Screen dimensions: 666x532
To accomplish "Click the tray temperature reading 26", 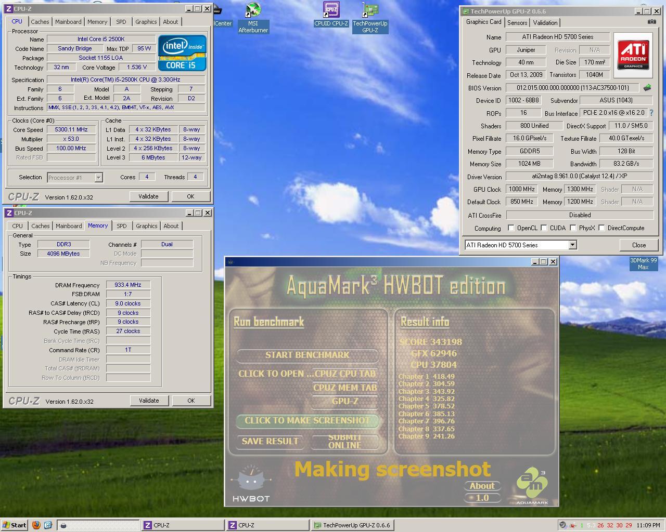I will pyautogui.click(x=600, y=525).
